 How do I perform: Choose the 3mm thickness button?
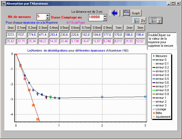tap(140, 28)
